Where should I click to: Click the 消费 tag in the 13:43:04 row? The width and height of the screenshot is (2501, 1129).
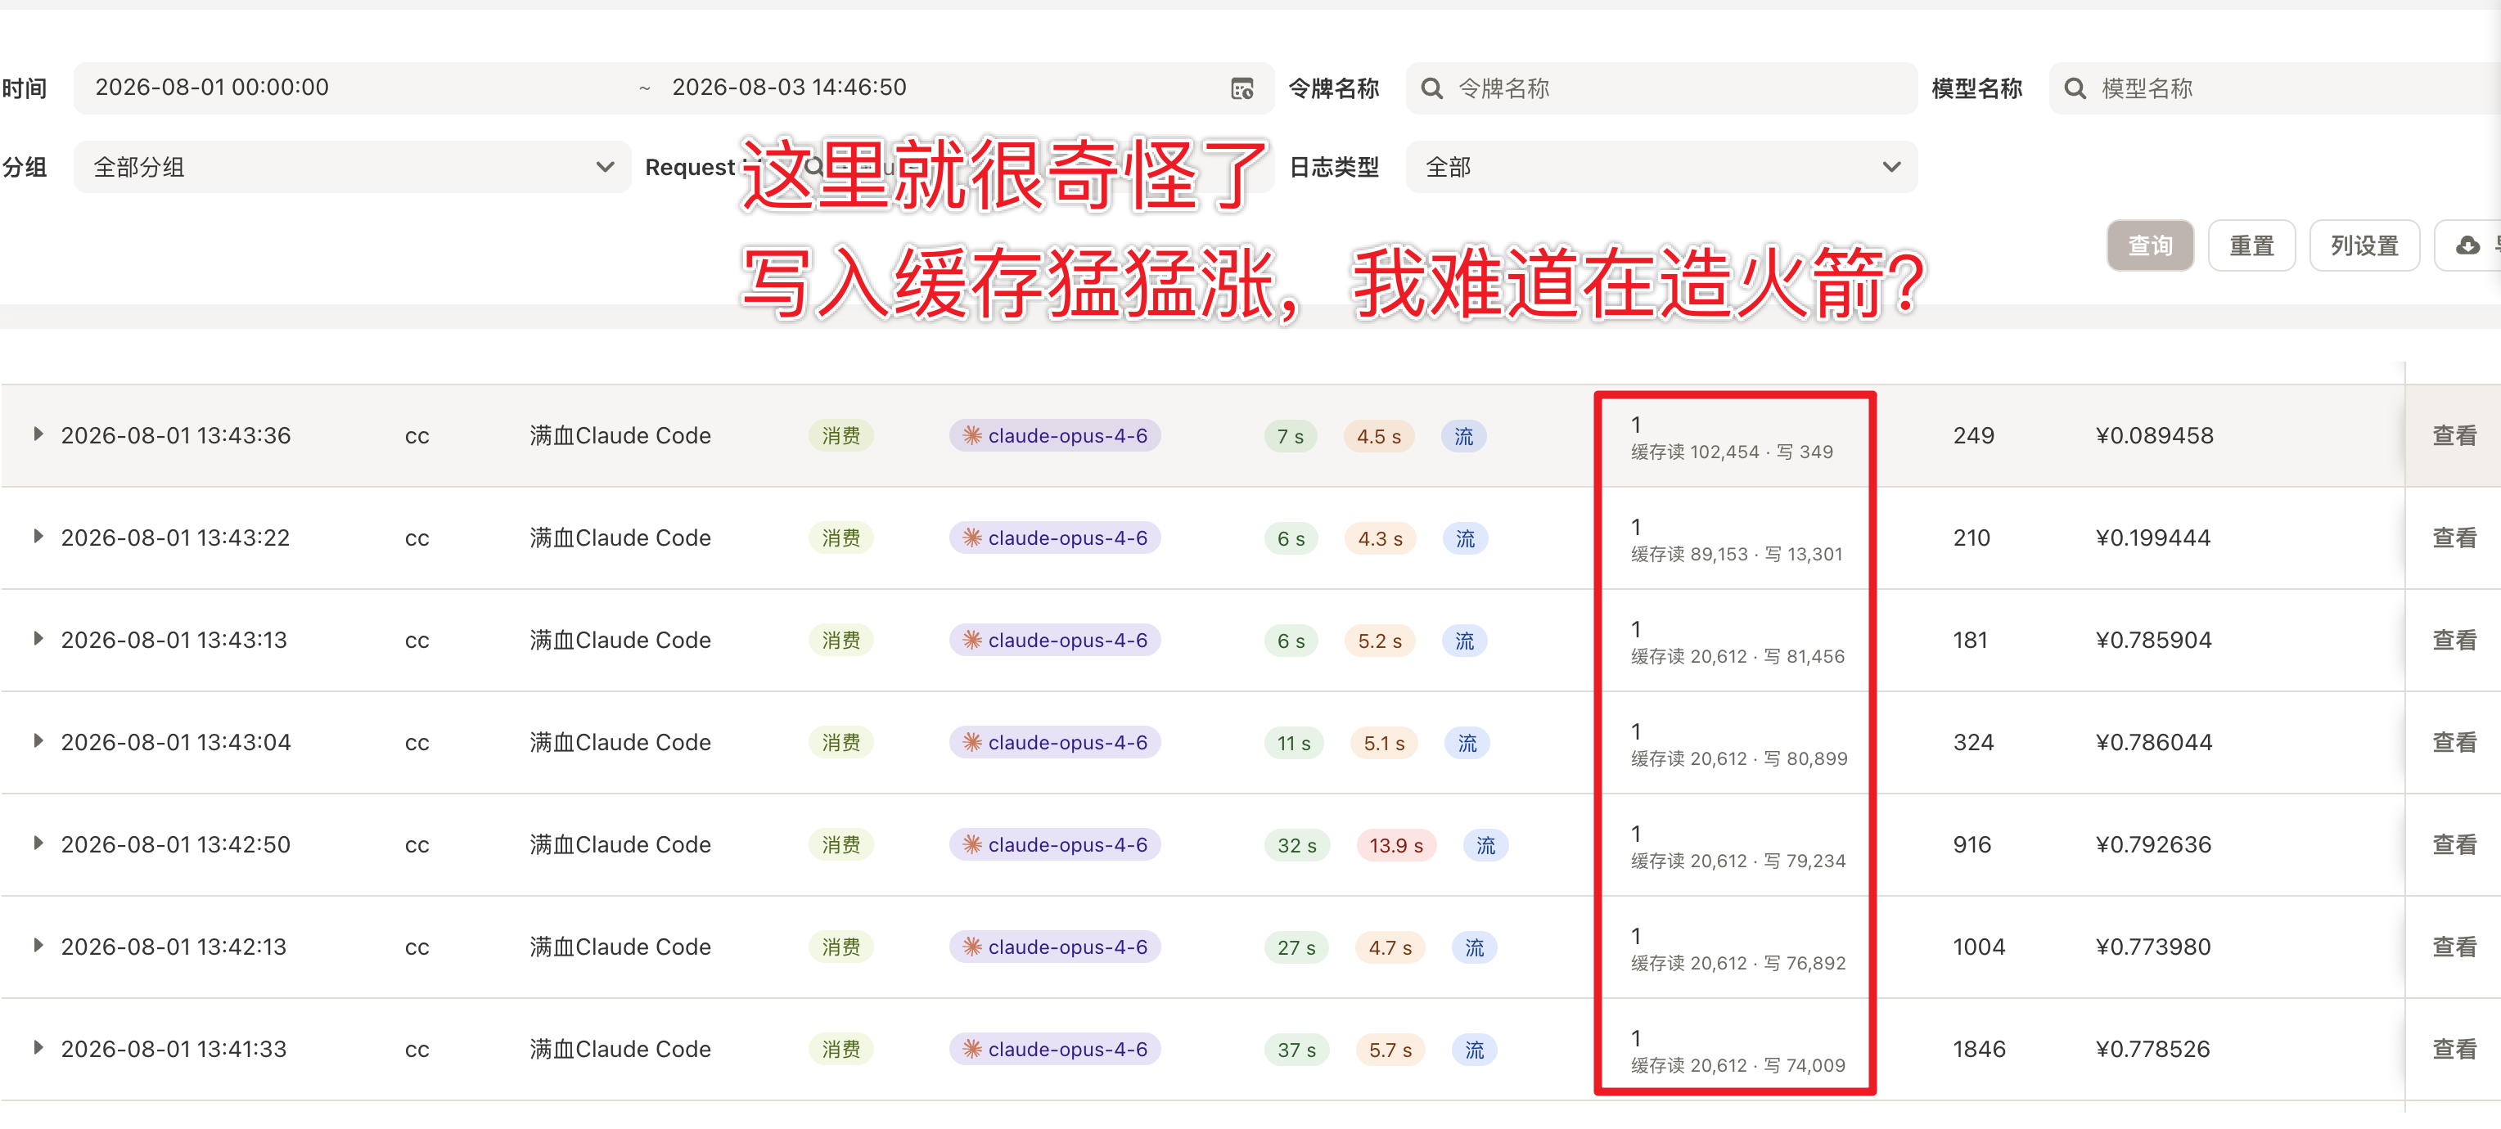tap(840, 743)
